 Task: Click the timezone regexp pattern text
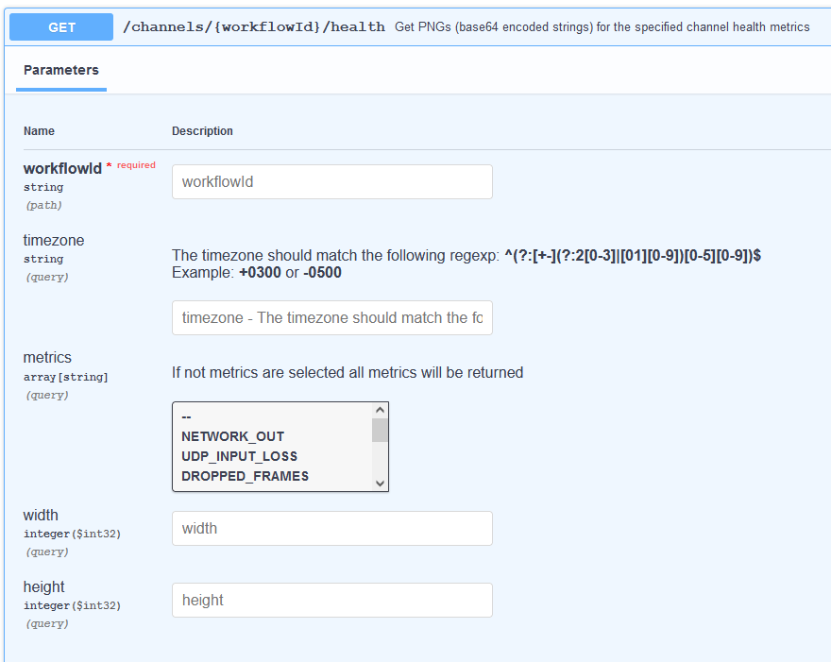coord(632,255)
